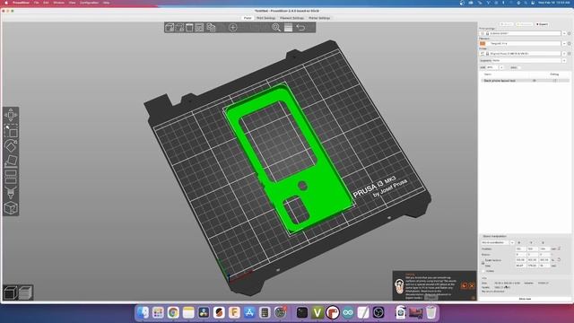The image size is (574, 323).
Task: Select the Cut tool
Action: click(x=11, y=177)
